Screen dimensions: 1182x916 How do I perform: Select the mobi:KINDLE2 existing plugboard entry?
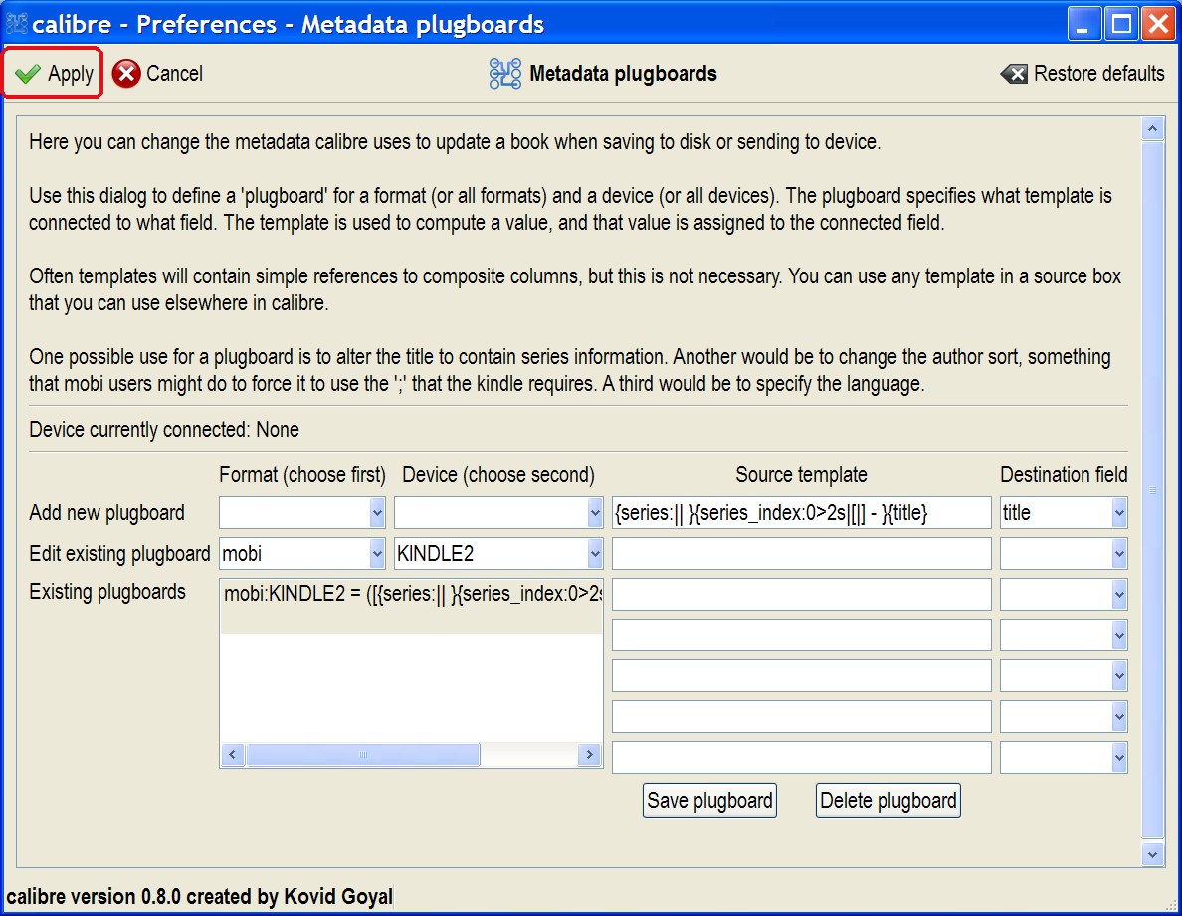(x=411, y=595)
